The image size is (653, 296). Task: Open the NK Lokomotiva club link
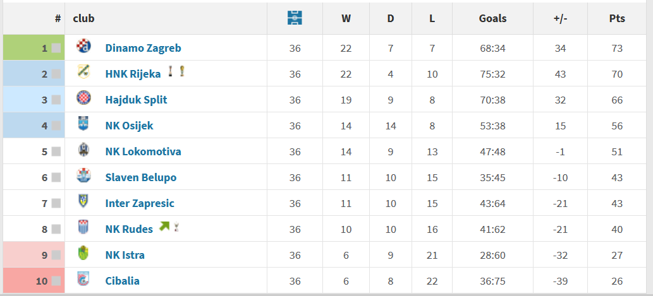click(143, 151)
